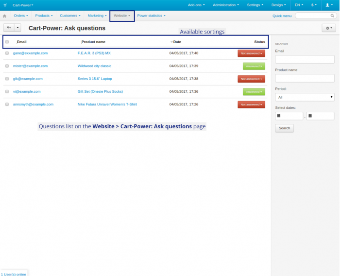Screen dimensions: 340x276
Task: Open the Gift Set (Onesie Plus Socks) product
Action: 100,91
